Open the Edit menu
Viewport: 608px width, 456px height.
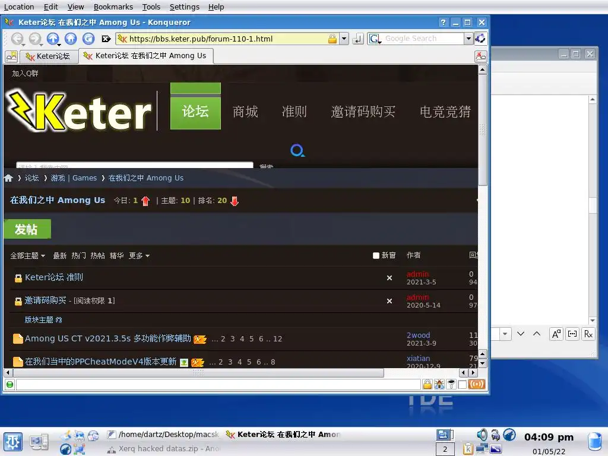click(x=51, y=7)
